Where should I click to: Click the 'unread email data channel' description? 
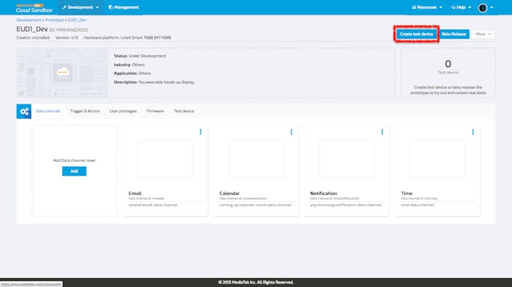click(x=153, y=205)
